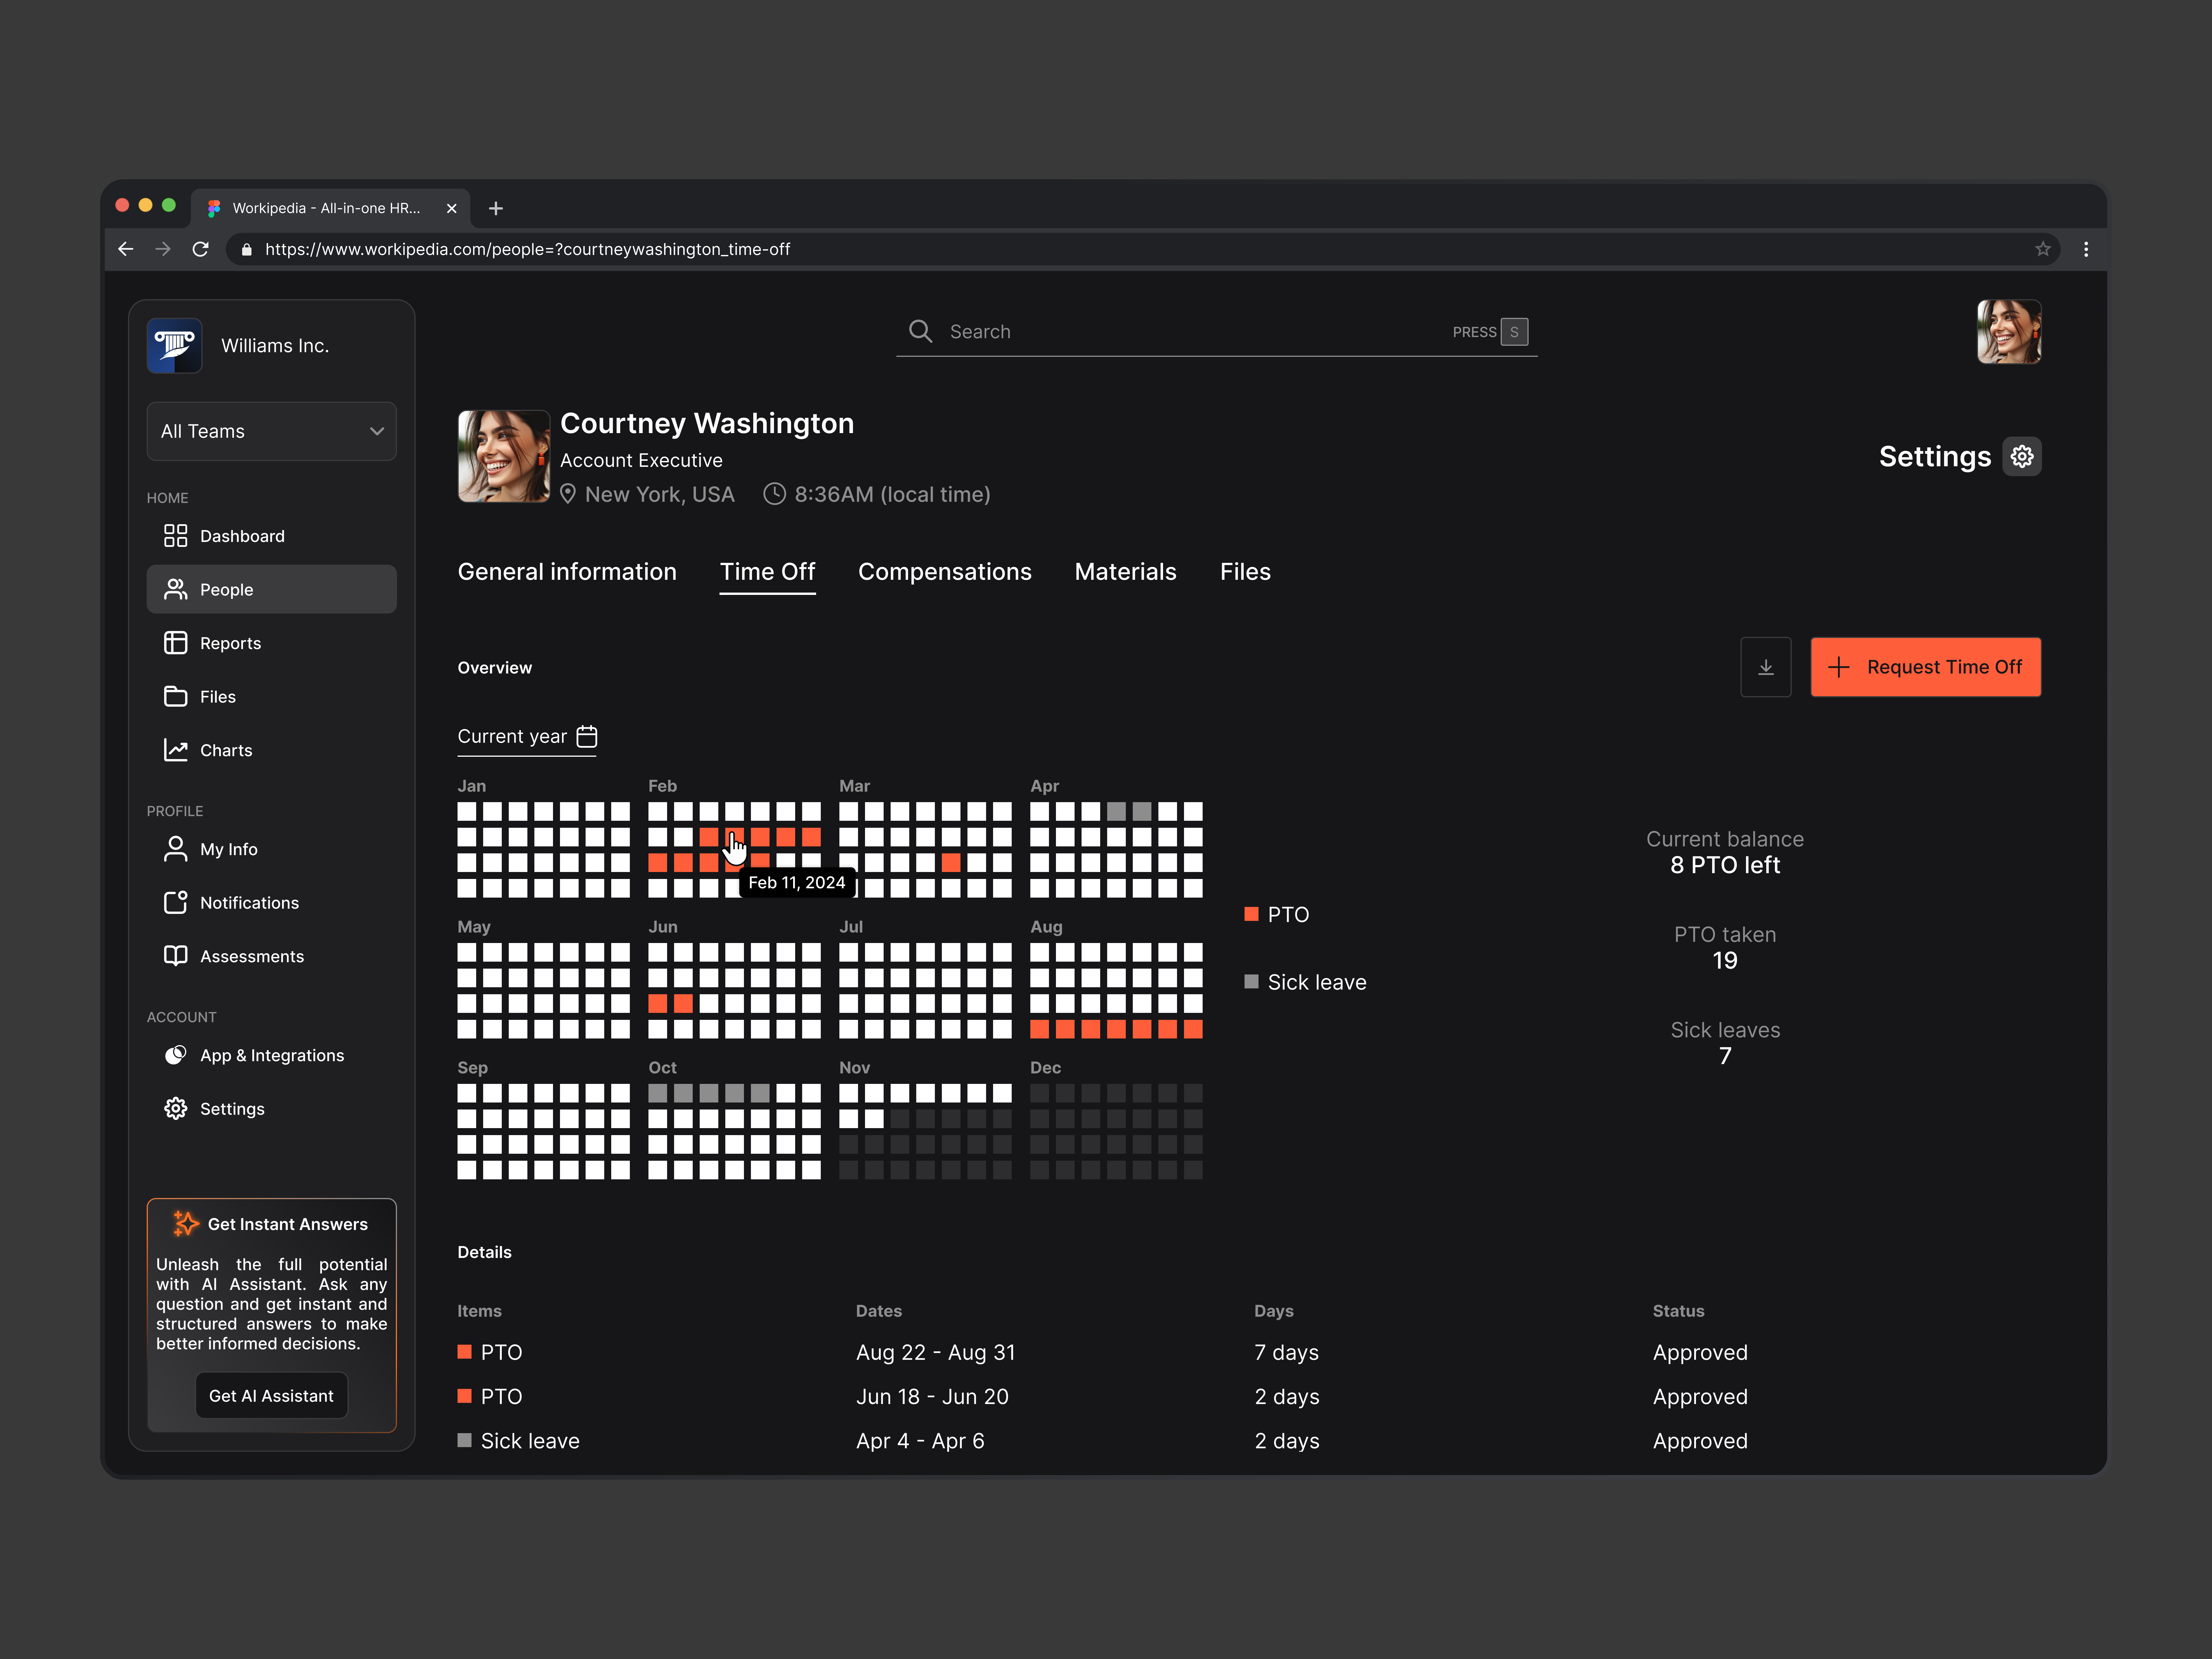Click the PTO taken value '19'
Image resolution: width=2212 pixels, height=1659 pixels.
coord(1725,961)
